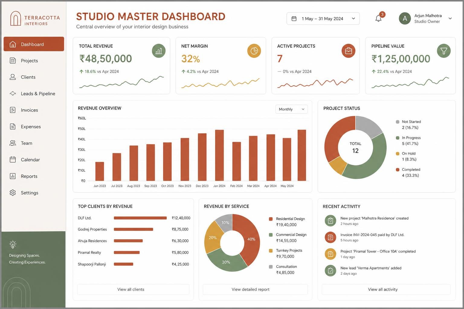Click the Net Margin sparkline chart
This screenshot has height=309, width=464.
point(220,83)
